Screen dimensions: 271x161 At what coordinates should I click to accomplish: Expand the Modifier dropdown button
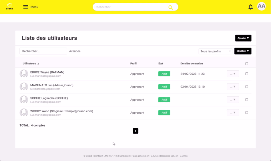[x=243, y=51]
